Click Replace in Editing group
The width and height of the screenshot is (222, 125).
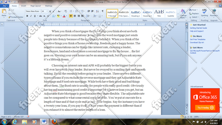point(194,14)
